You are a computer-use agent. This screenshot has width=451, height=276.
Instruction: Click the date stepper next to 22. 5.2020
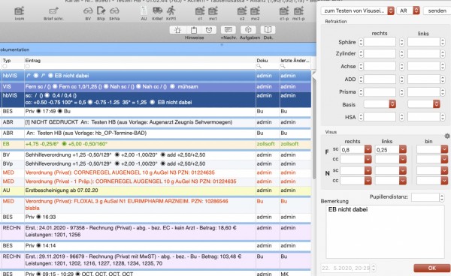[374, 268]
